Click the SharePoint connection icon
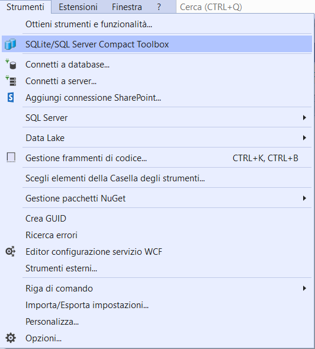 [x=11, y=98]
